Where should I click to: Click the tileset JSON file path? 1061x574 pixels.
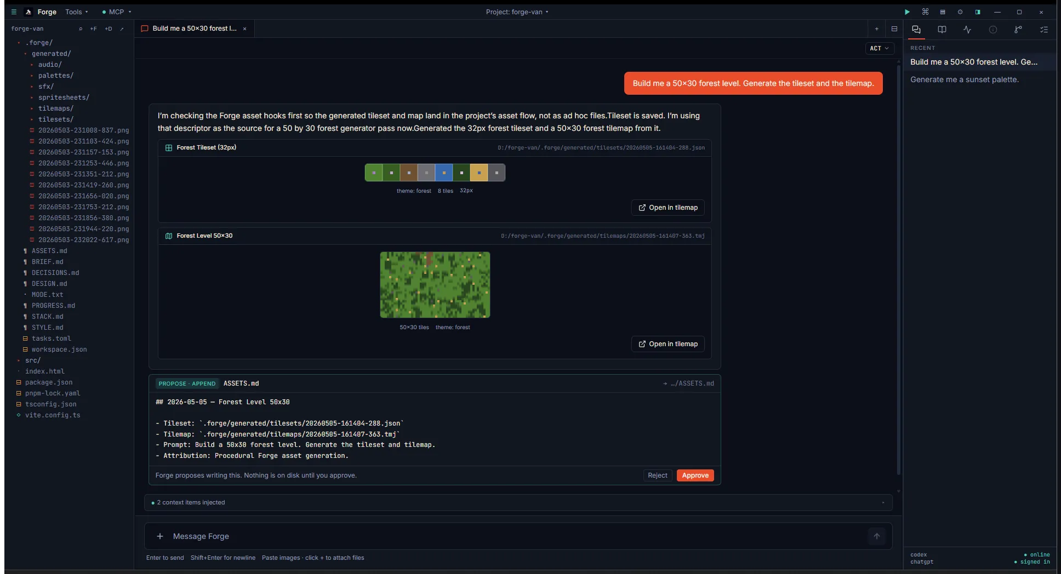coord(601,147)
